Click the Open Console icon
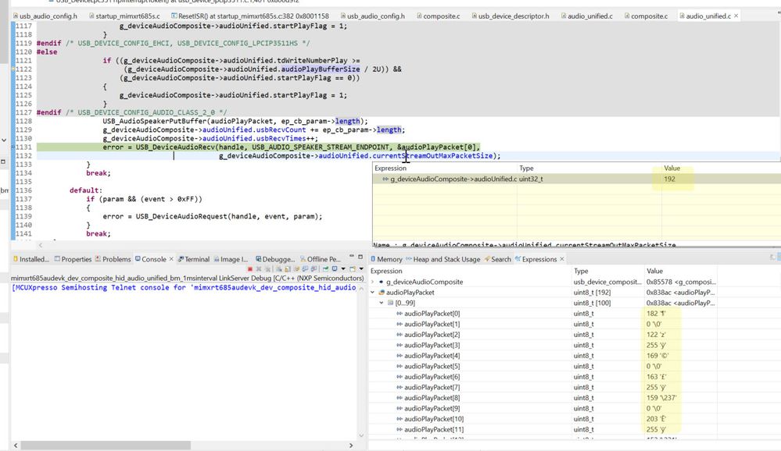781x451 pixels. pyautogui.click(x=353, y=269)
